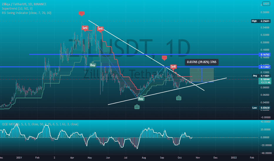Click the 40.00000 tick on the QQE axis

click(x=265, y=122)
